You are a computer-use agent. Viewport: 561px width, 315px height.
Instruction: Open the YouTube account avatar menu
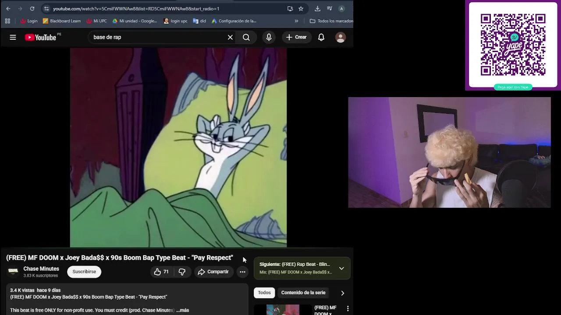click(x=341, y=37)
